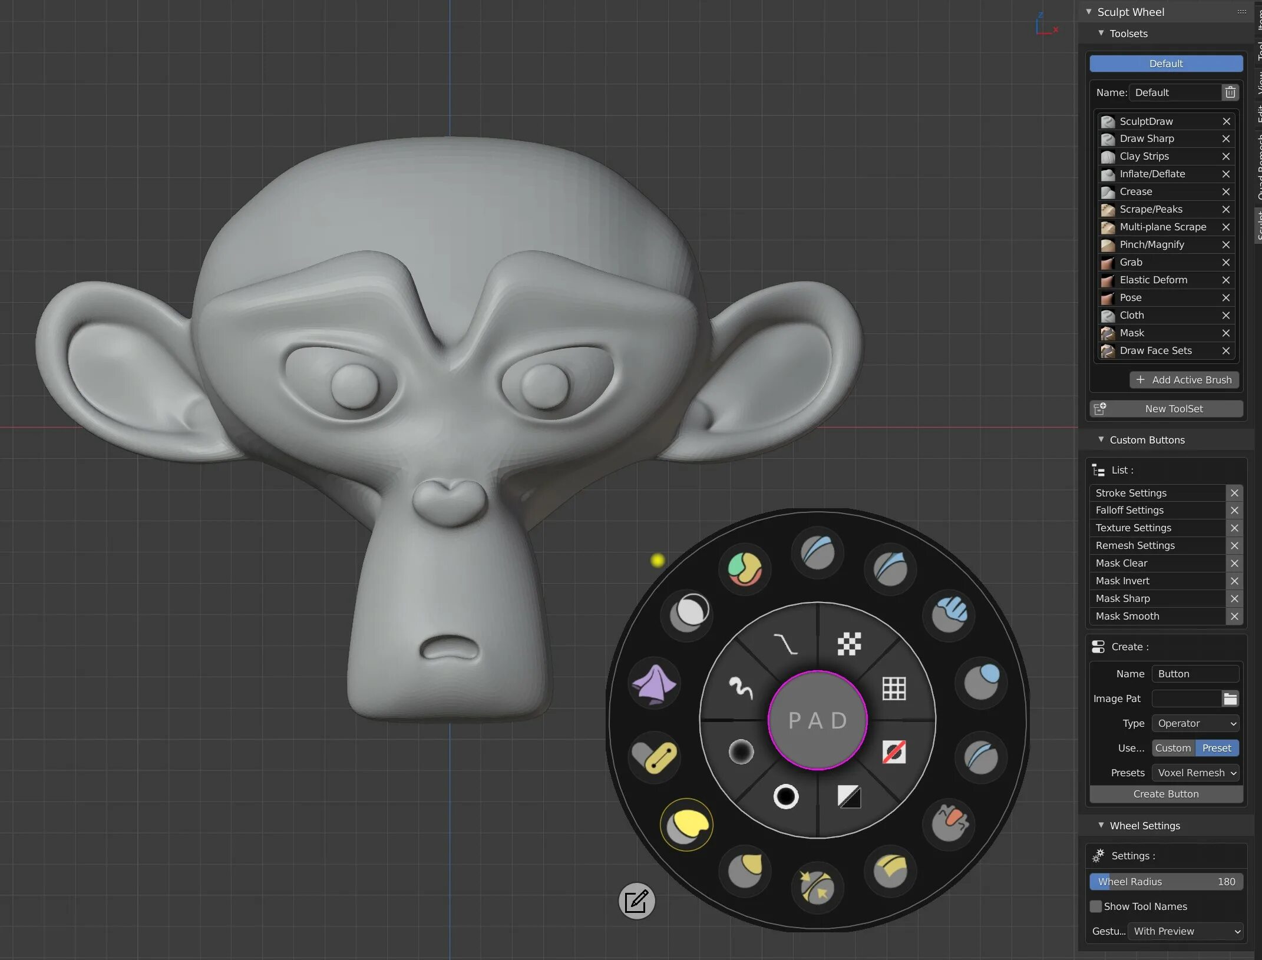
Task: Select Clay Strips in brush list
Action: pyautogui.click(x=1144, y=157)
